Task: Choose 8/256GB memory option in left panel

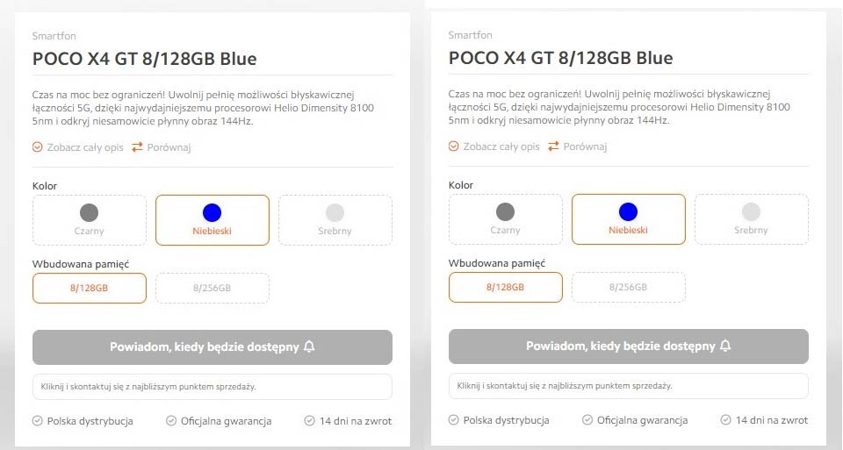Action: tap(213, 289)
